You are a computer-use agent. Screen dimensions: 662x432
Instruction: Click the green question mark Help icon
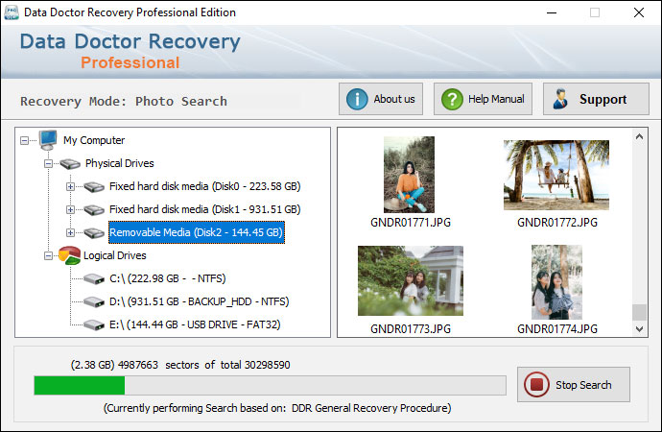(452, 99)
